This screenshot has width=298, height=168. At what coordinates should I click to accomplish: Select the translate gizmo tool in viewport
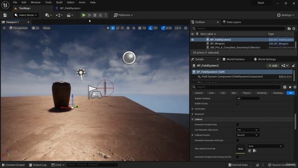pos(113,28)
